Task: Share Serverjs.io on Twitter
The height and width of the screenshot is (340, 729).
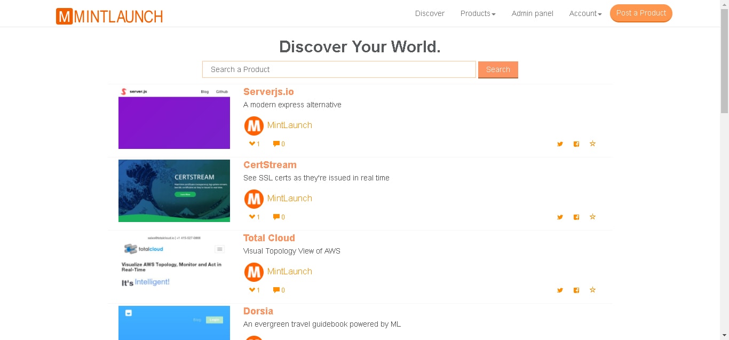Action: (560, 144)
